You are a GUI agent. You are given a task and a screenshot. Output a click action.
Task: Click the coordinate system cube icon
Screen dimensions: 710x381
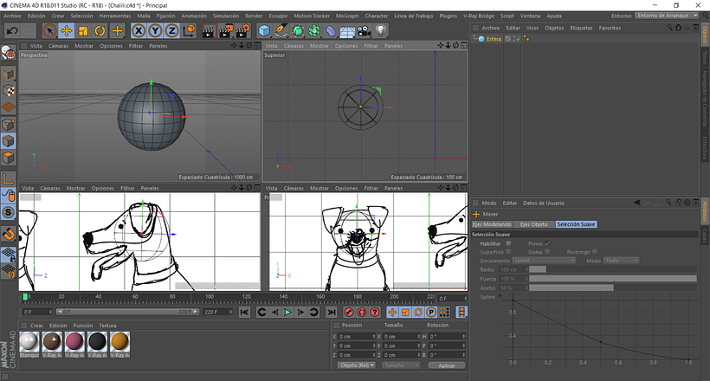tap(190, 31)
